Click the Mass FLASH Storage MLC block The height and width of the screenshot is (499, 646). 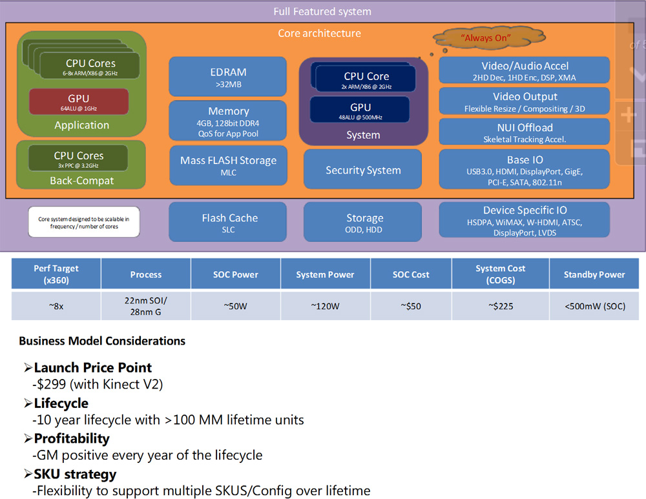(x=228, y=165)
